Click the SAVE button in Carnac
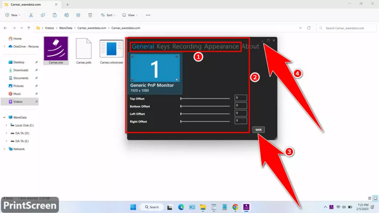This screenshot has width=379, height=213. click(258, 130)
